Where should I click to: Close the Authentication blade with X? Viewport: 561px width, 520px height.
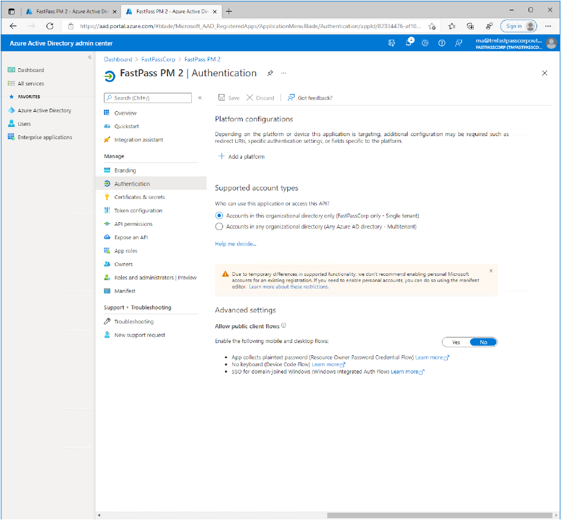pos(544,73)
